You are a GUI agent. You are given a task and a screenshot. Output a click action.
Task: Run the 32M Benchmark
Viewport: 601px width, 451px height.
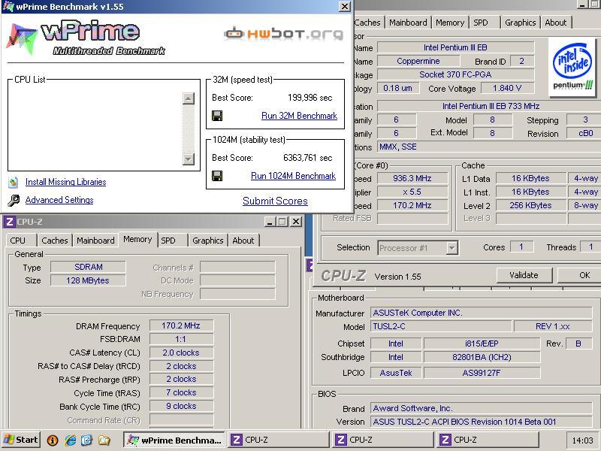click(299, 116)
